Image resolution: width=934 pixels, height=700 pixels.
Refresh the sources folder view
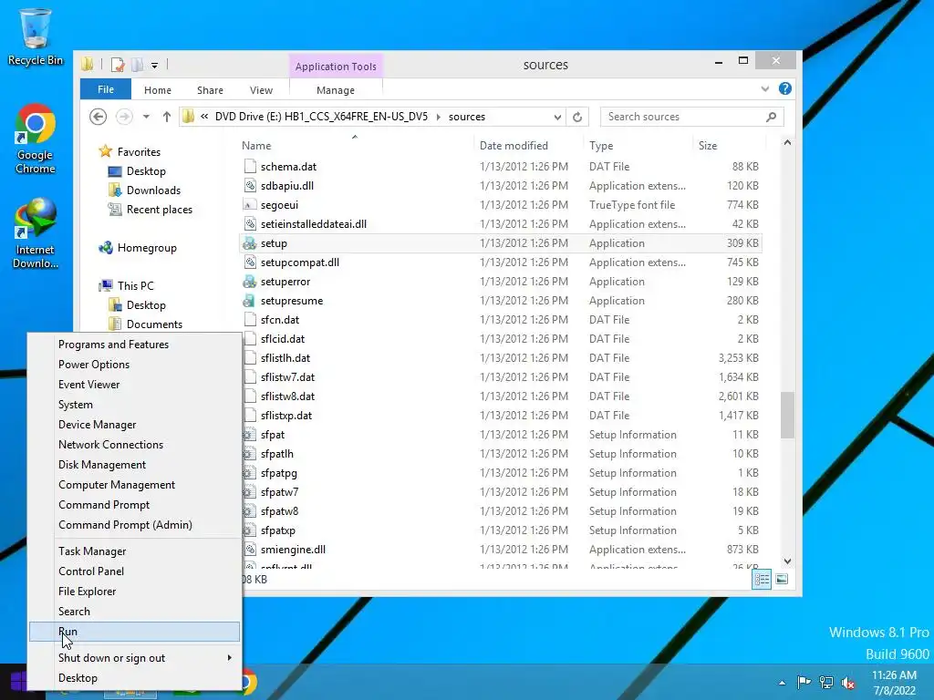pyautogui.click(x=577, y=117)
